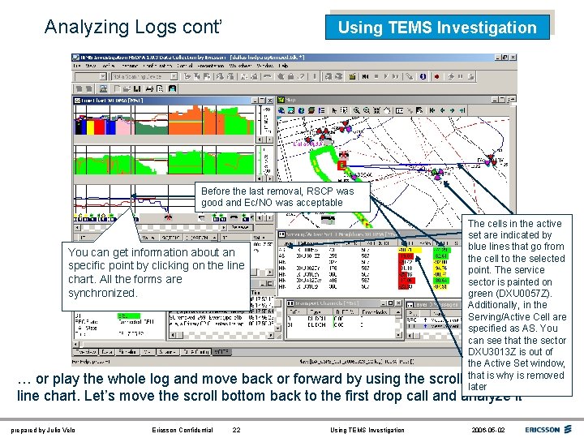Click the blue information icon in main toolbar
The width and height of the screenshot is (584, 438).
[x=423, y=76]
